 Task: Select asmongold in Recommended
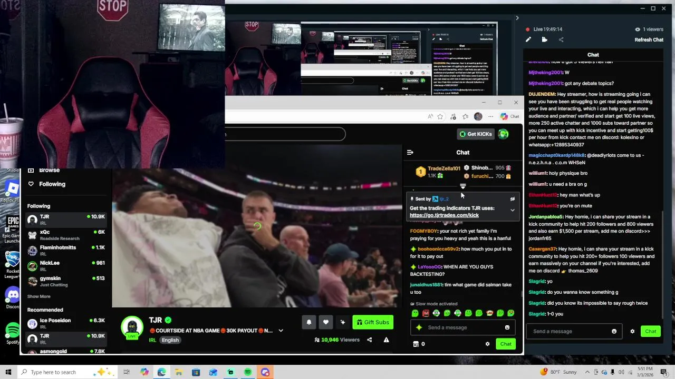coord(66,351)
